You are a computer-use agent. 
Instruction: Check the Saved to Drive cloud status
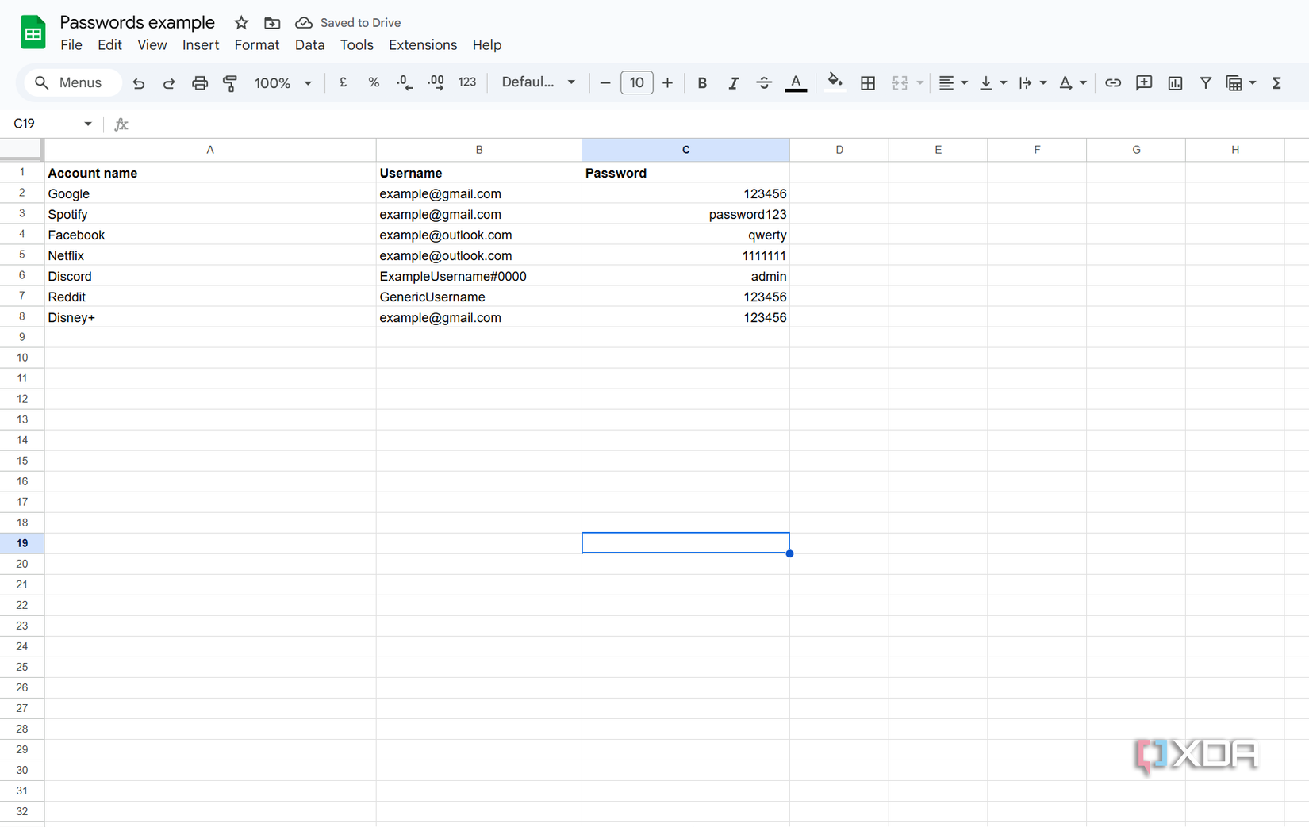[348, 23]
